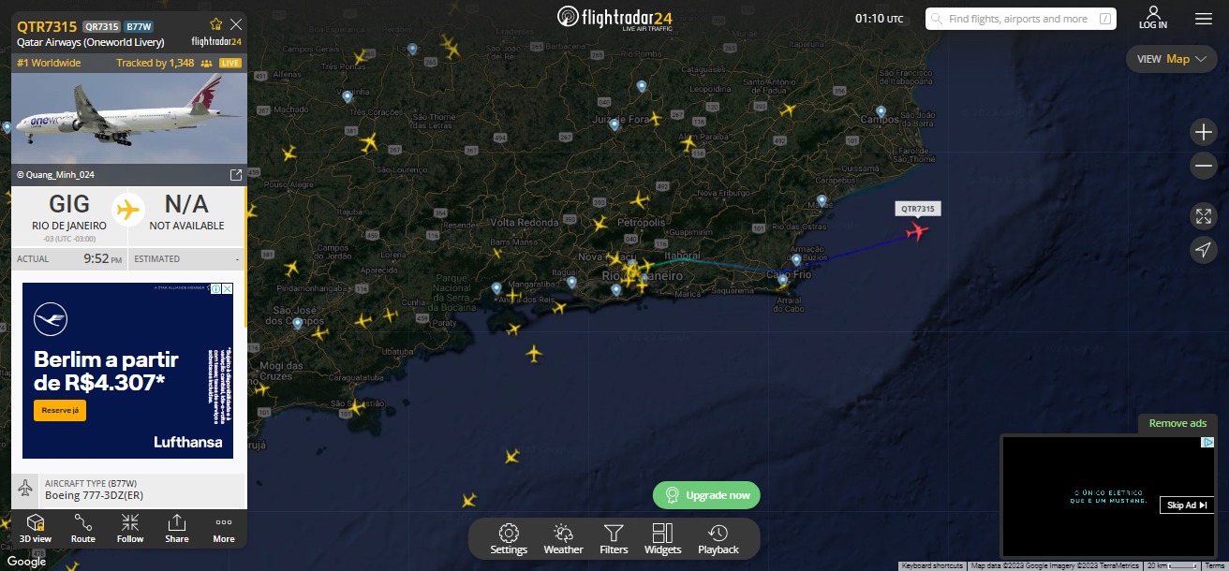Open map Settings

[509, 539]
